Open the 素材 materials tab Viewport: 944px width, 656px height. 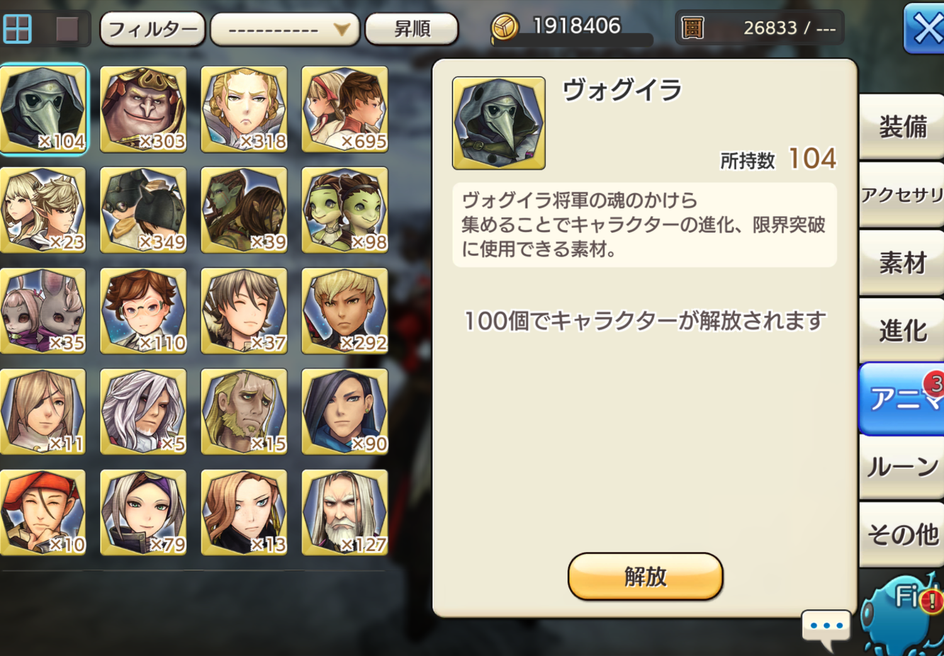point(902,262)
